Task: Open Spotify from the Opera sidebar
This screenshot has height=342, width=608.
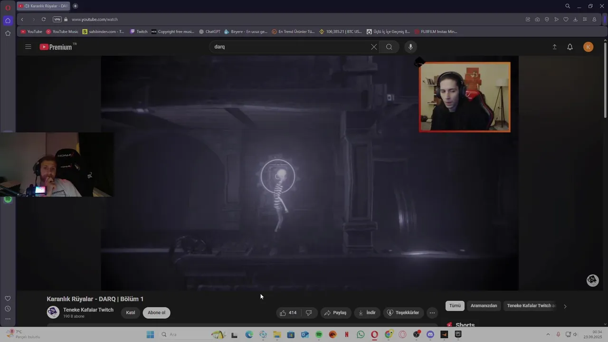Action: coord(8,199)
